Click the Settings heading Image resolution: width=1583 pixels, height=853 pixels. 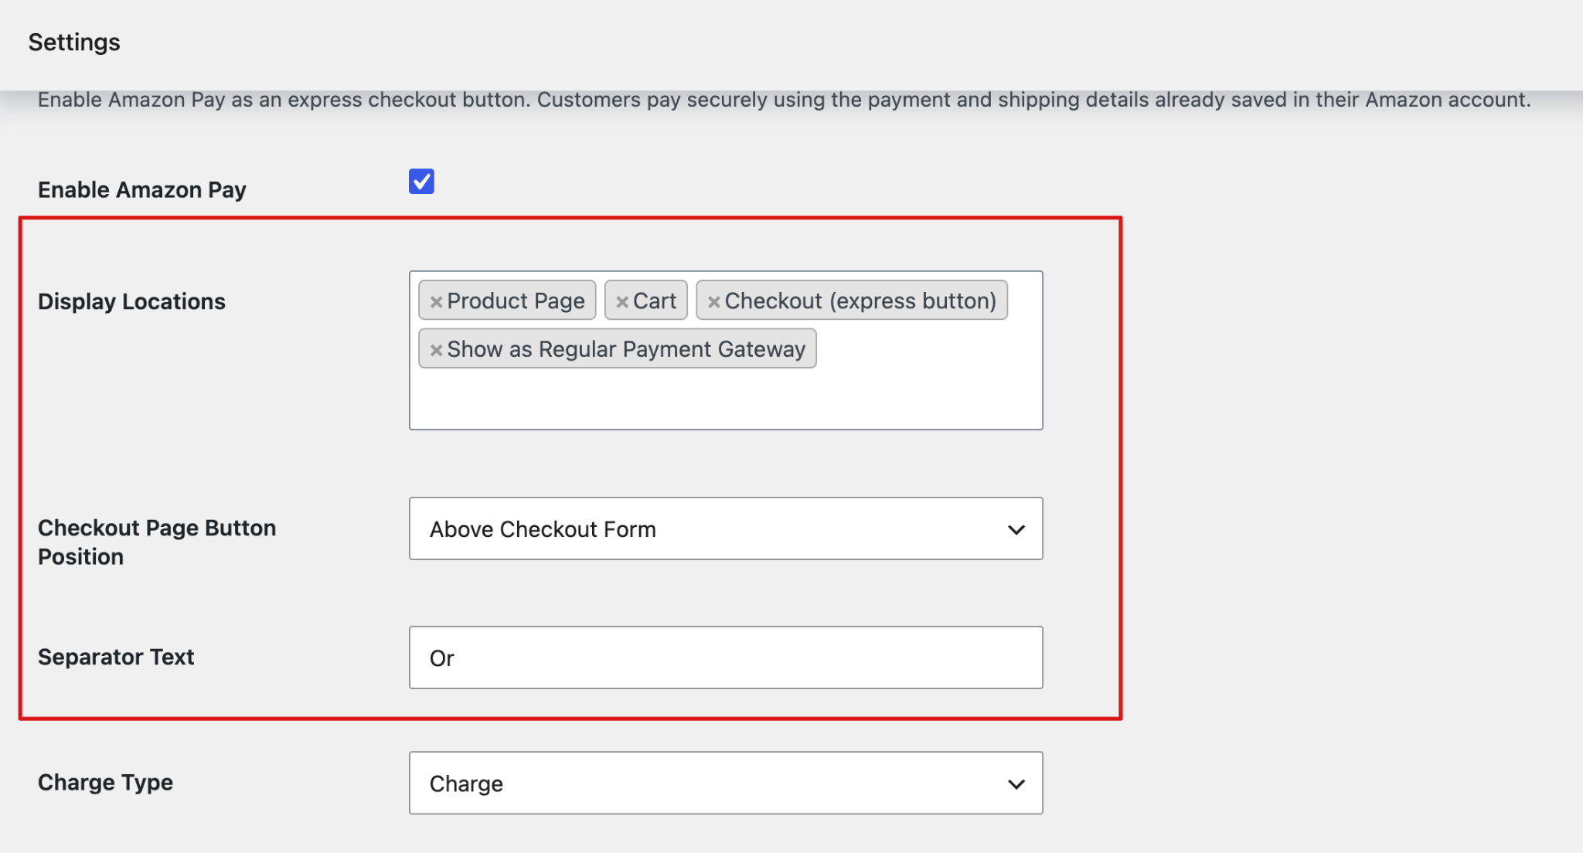tap(74, 42)
